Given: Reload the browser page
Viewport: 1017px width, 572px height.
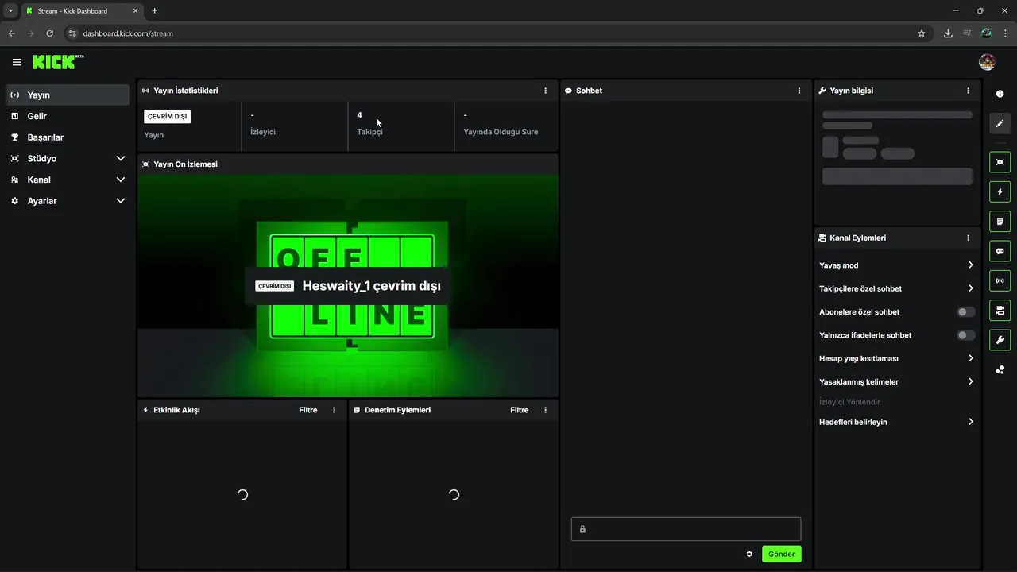Looking at the screenshot, I should (49, 33).
